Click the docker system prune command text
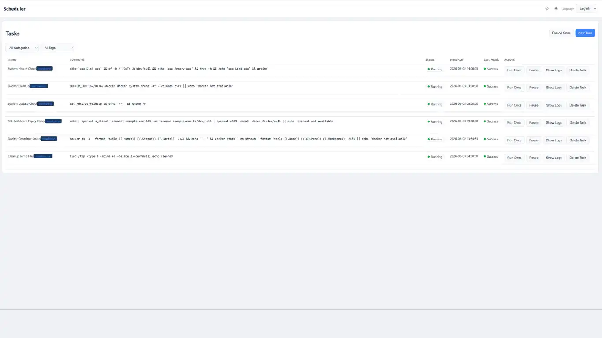The height and width of the screenshot is (338, 602). coord(151,86)
